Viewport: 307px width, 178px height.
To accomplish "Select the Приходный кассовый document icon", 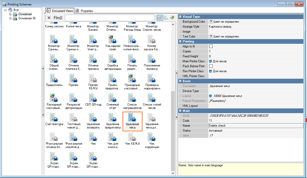I will [132, 78].
